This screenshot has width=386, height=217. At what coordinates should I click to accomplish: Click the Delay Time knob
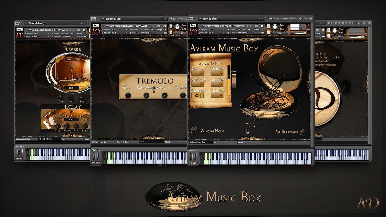(58, 126)
